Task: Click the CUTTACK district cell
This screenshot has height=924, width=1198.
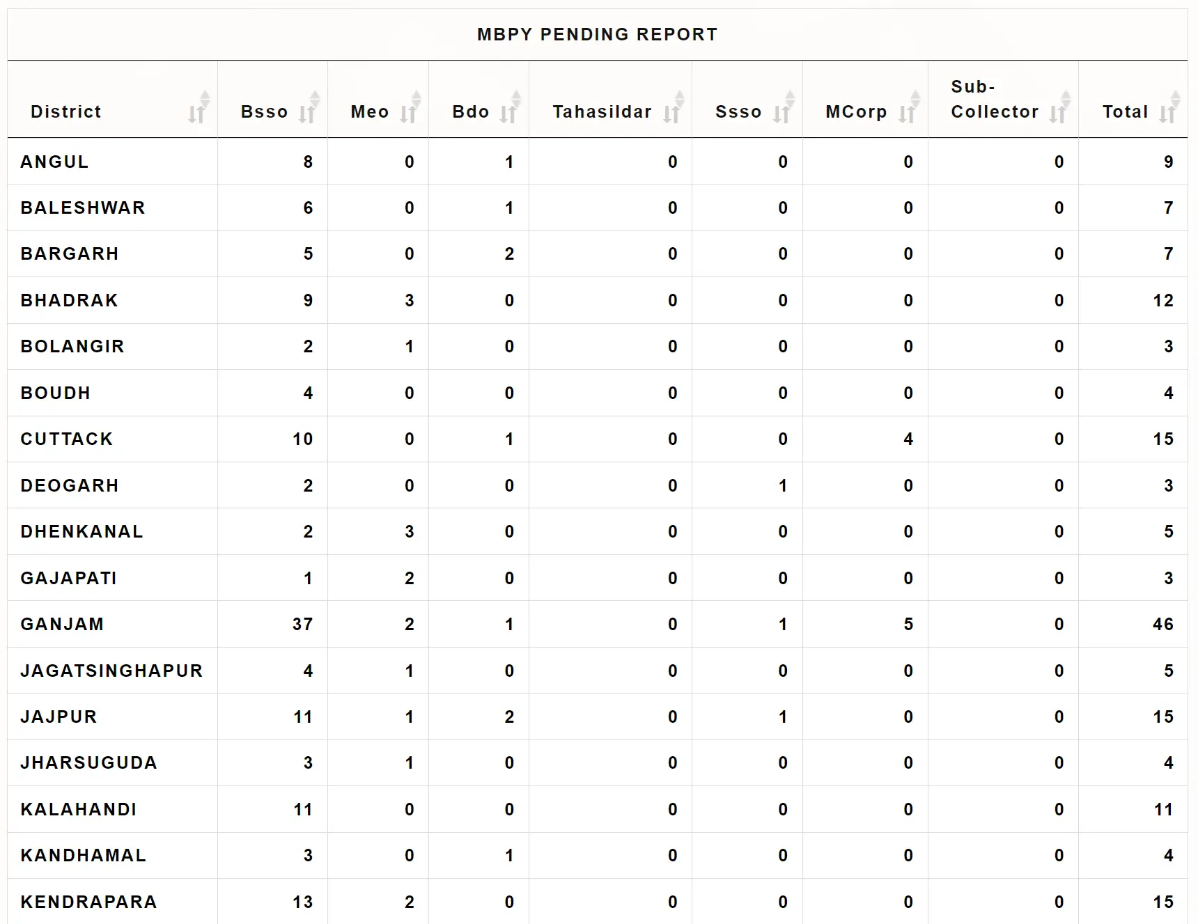Action: pos(67,439)
